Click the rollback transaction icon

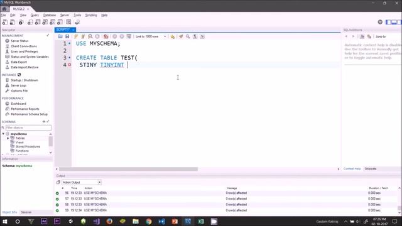click(x=122, y=36)
